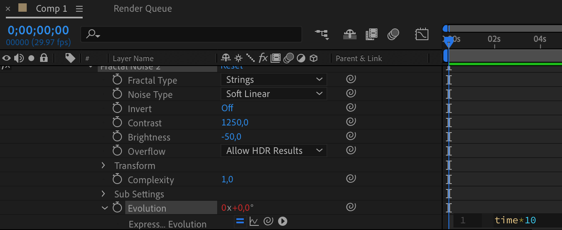Screen dimensions: 562x230
Task: Open the Fractal Type Strings dropdown
Action: tap(273, 79)
